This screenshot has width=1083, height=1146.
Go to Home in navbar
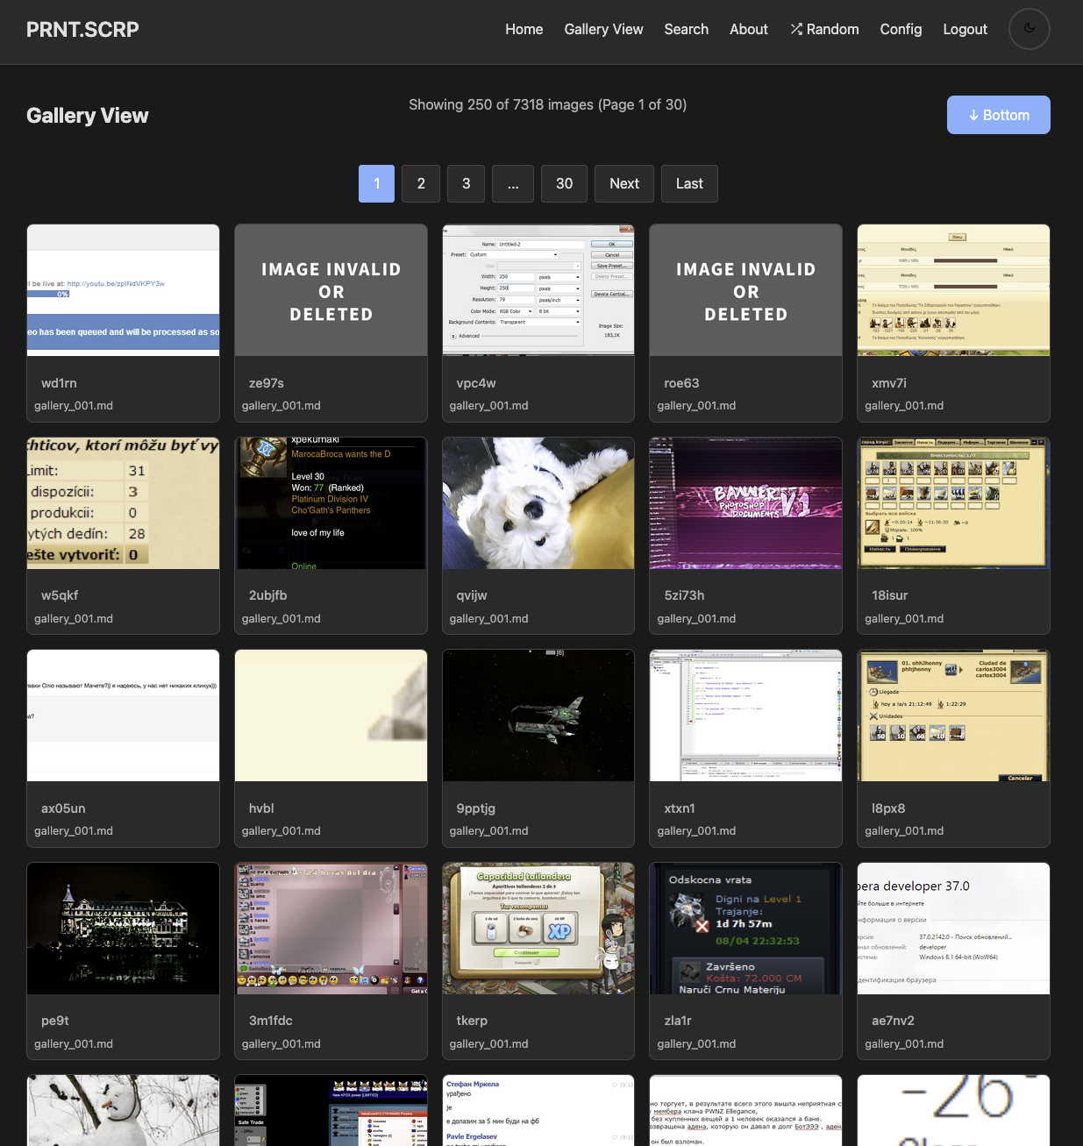(x=524, y=29)
